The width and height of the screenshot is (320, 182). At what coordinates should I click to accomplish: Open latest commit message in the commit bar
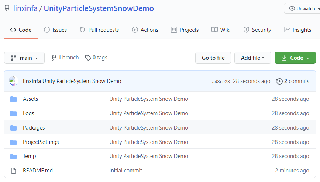(82, 81)
